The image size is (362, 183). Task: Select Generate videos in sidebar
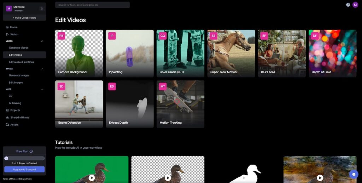tap(19, 48)
